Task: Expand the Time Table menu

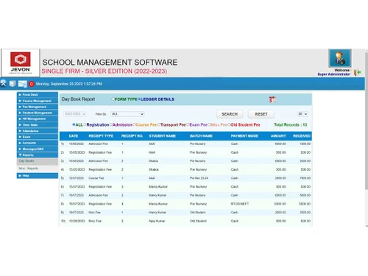Action: coord(38,125)
